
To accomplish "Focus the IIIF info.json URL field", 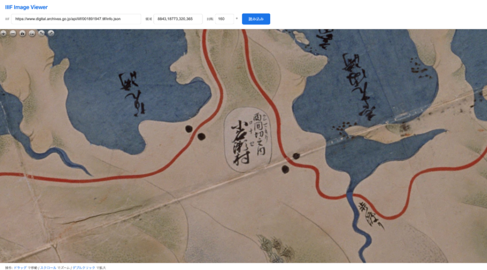I will pos(76,19).
